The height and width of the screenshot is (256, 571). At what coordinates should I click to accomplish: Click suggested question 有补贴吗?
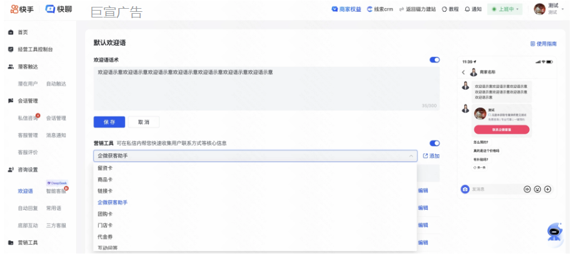(x=481, y=159)
